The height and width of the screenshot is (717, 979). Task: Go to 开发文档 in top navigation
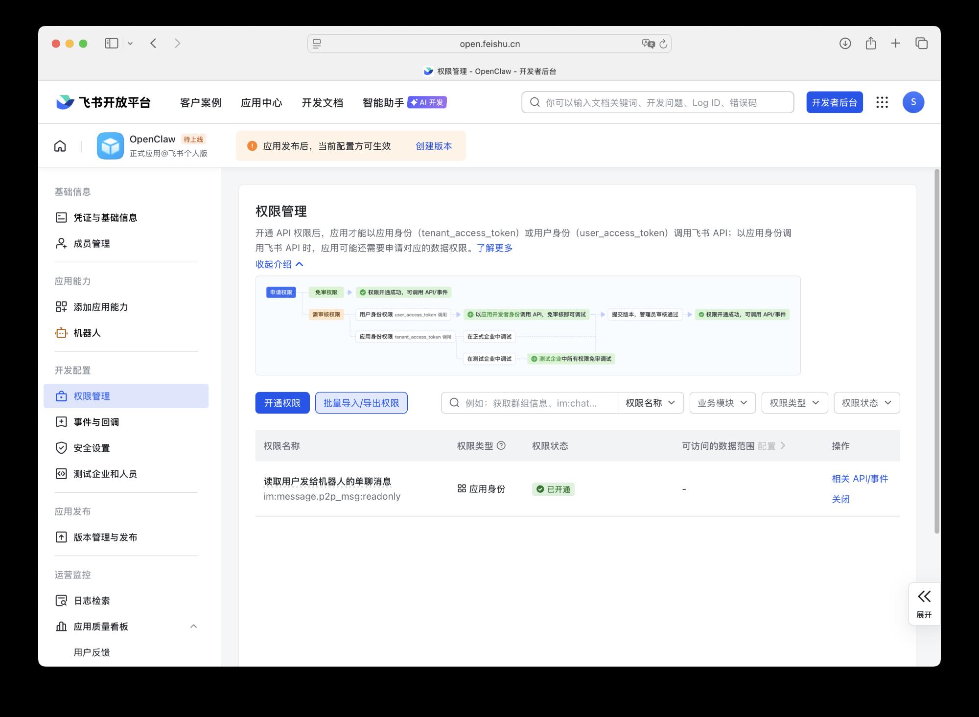point(322,103)
